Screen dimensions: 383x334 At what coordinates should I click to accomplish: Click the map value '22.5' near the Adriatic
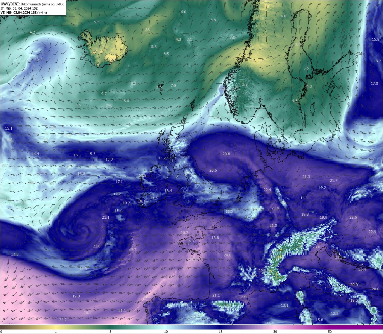(x=338, y=258)
